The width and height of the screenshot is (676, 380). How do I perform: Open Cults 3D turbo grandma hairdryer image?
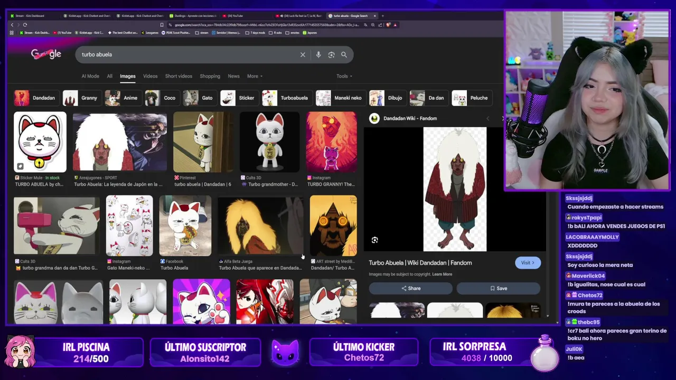57,226
